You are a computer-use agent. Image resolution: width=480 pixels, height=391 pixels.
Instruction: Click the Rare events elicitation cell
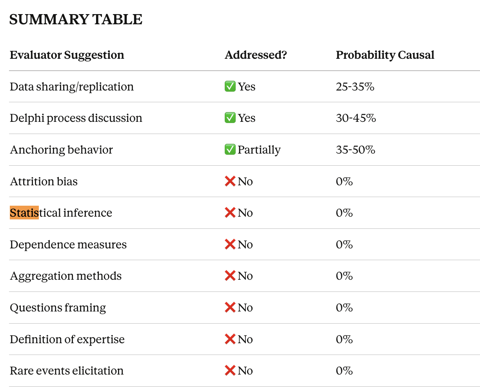[67, 371]
